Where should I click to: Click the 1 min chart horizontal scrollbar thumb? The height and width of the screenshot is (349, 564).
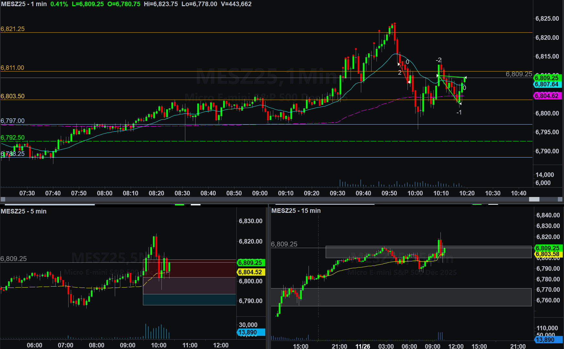534,200
